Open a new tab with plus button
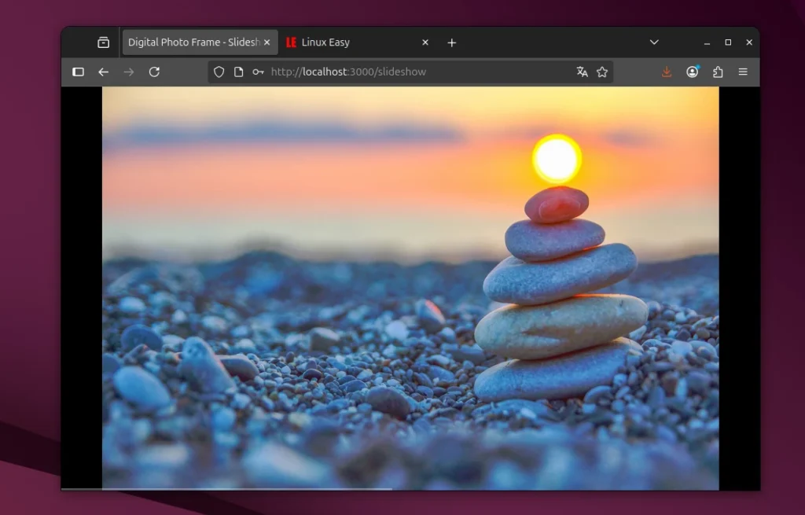Image resolution: width=805 pixels, height=515 pixels. pyautogui.click(x=451, y=42)
